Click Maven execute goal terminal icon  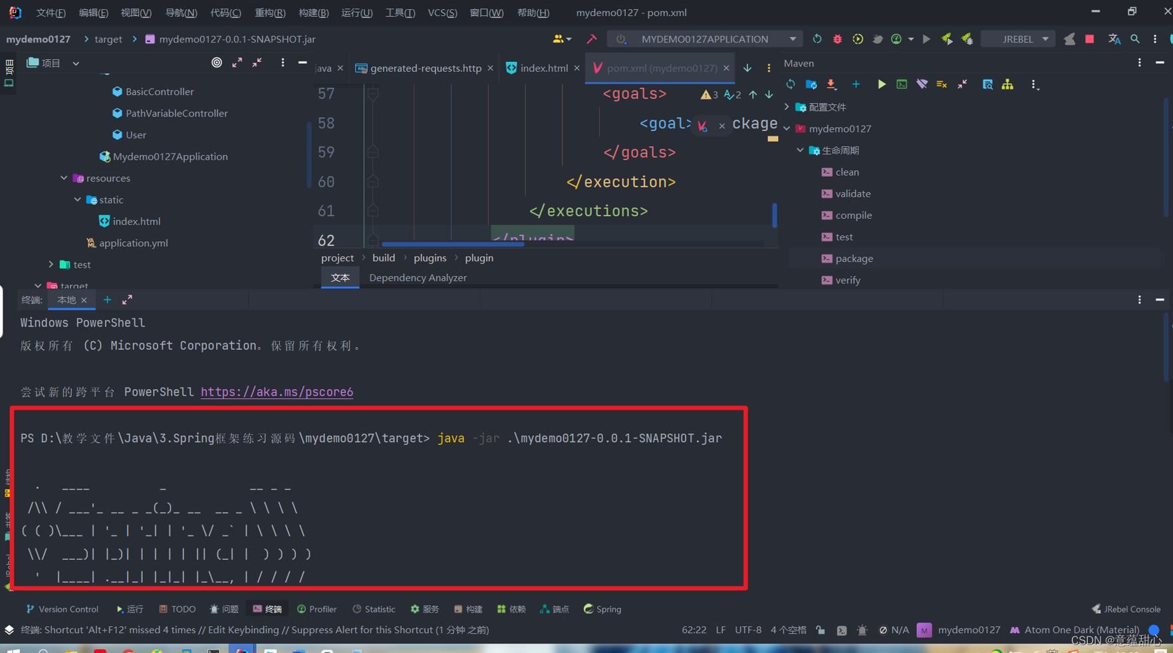click(902, 84)
